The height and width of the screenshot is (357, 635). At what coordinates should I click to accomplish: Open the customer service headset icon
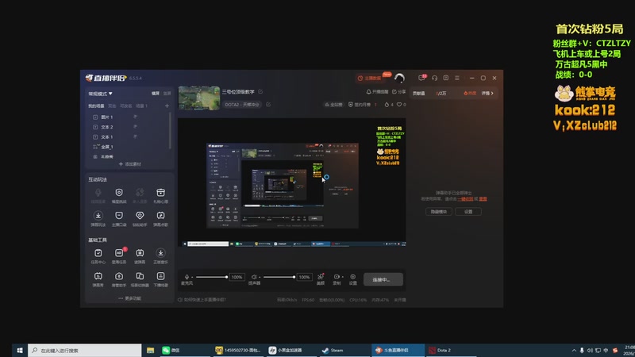(x=434, y=78)
